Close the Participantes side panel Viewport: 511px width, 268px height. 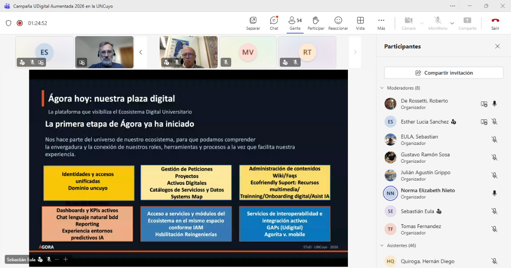click(x=497, y=46)
